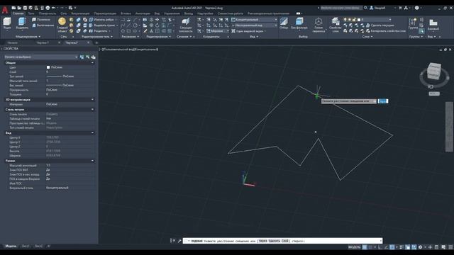454x255 pixels.
Task: Select the Section Plane (Секущая плоскость) tool
Action: [x=186, y=25]
